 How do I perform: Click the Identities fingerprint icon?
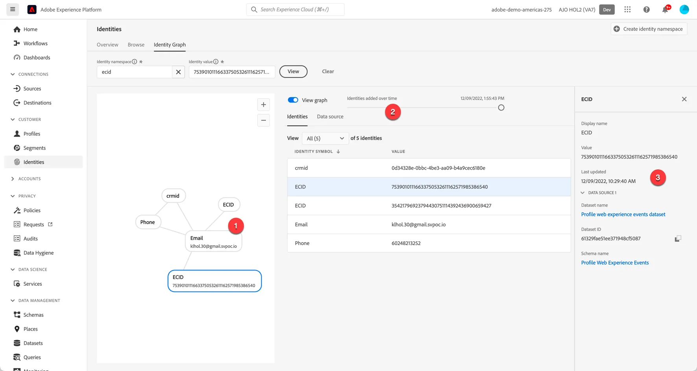click(x=17, y=162)
